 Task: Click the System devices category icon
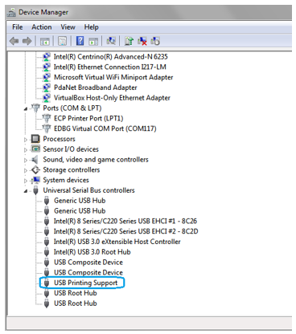click(35, 180)
